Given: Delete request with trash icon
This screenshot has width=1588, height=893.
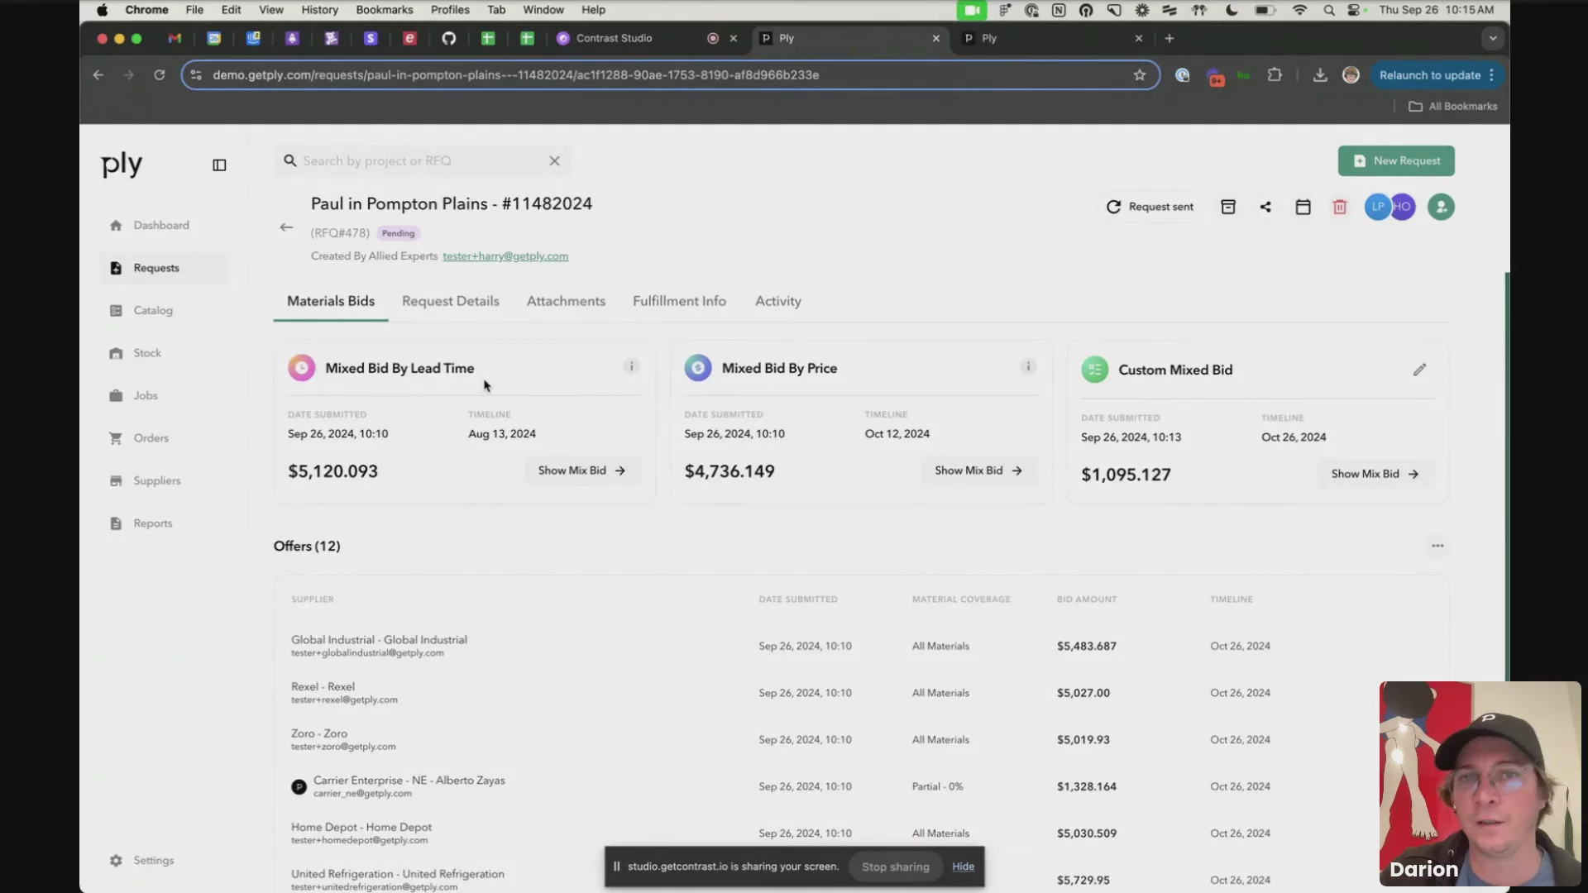Looking at the screenshot, I should [1340, 207].
